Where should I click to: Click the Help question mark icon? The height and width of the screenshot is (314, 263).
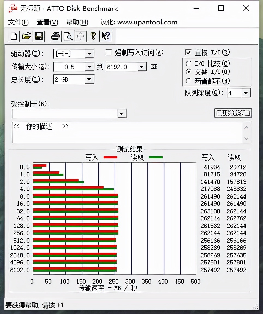93,36
